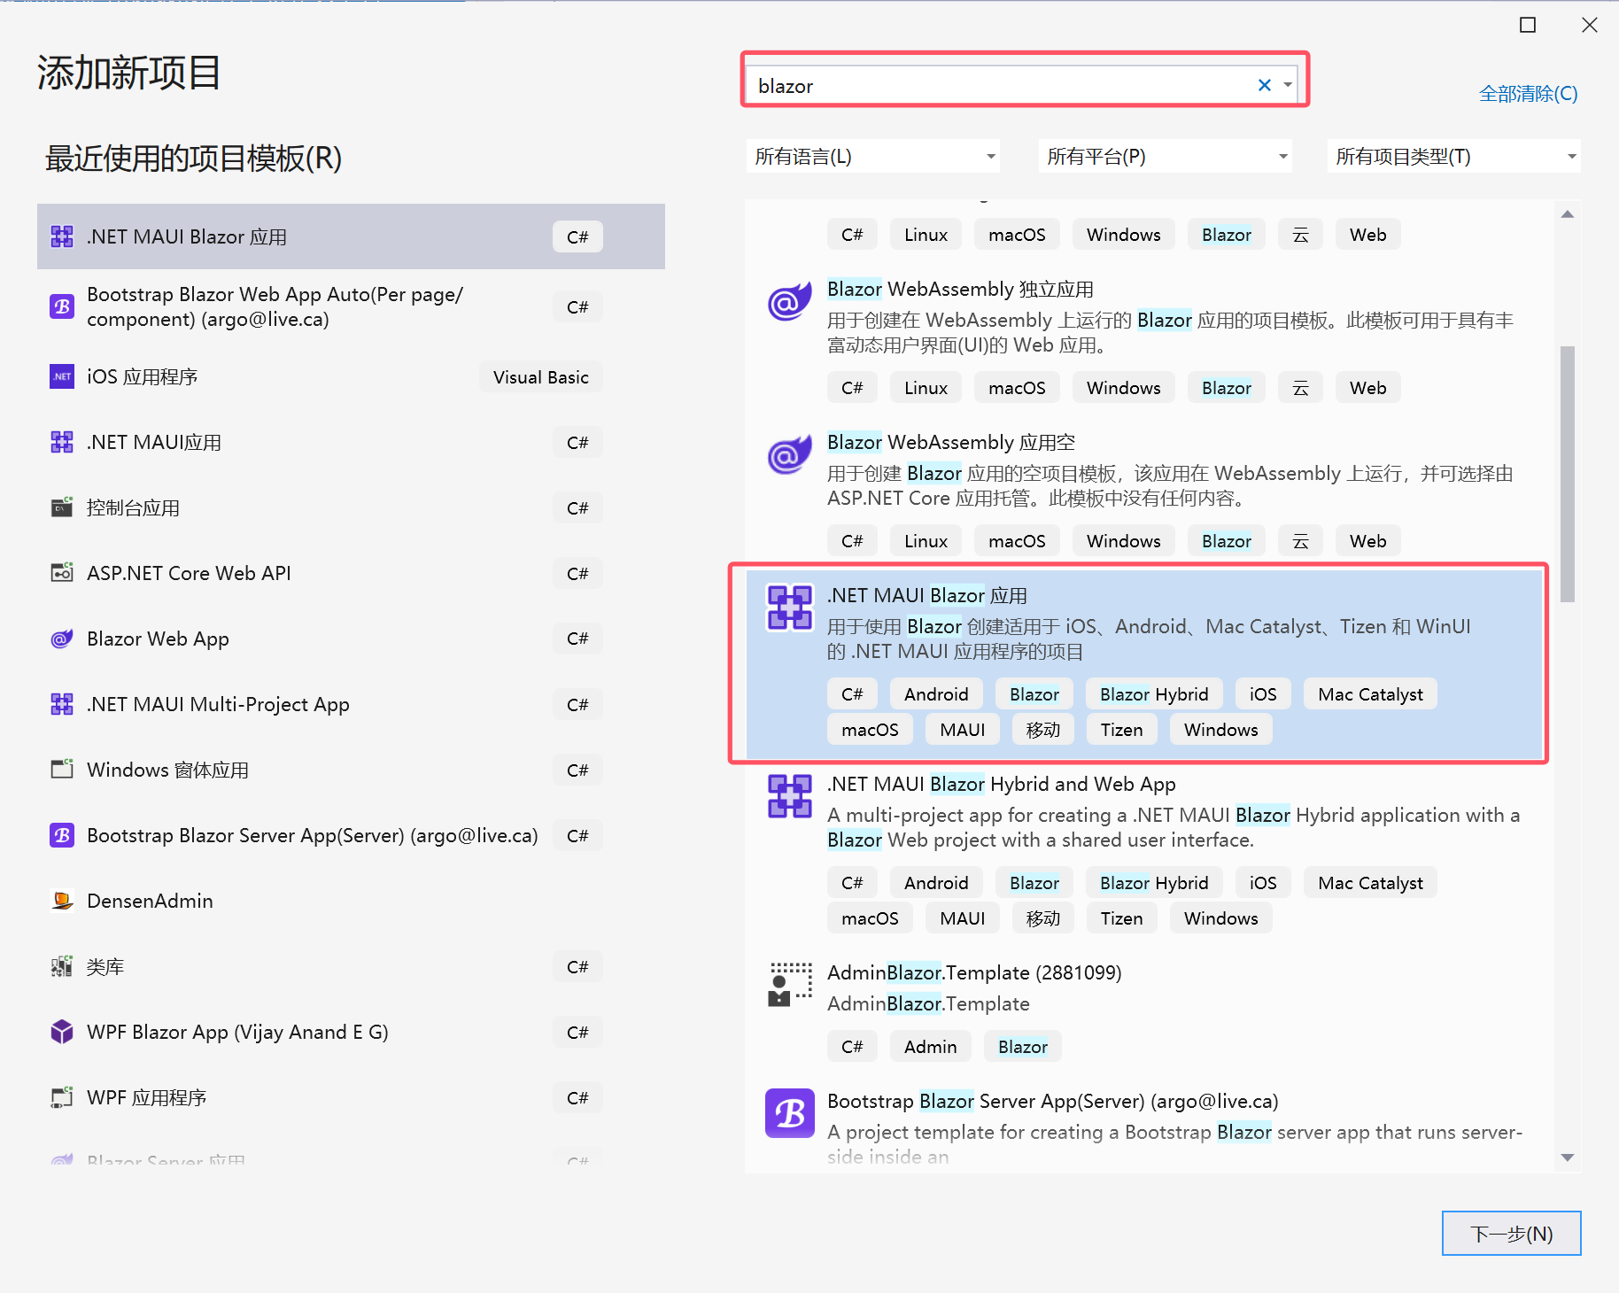The image size is (1619, 1293).
Task: Click the Visual Basic tag on iOS 应用程序
Action: (541, 377)
